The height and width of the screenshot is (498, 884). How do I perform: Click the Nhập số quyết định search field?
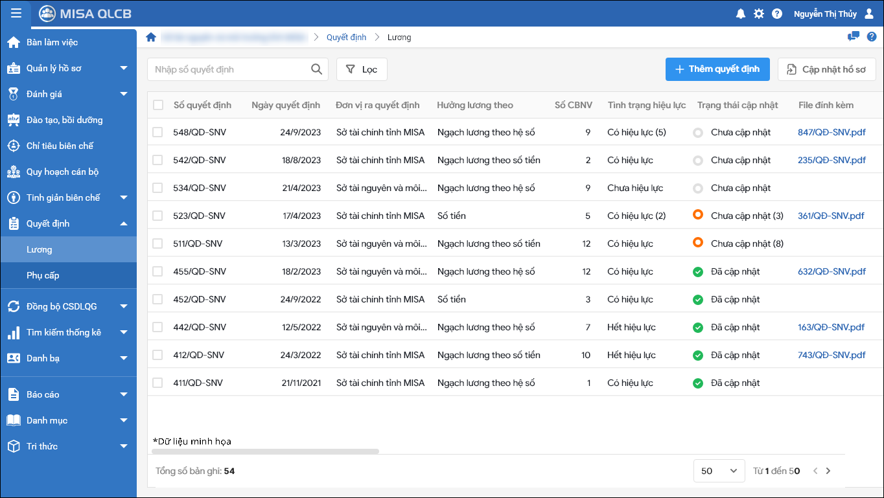230,69
